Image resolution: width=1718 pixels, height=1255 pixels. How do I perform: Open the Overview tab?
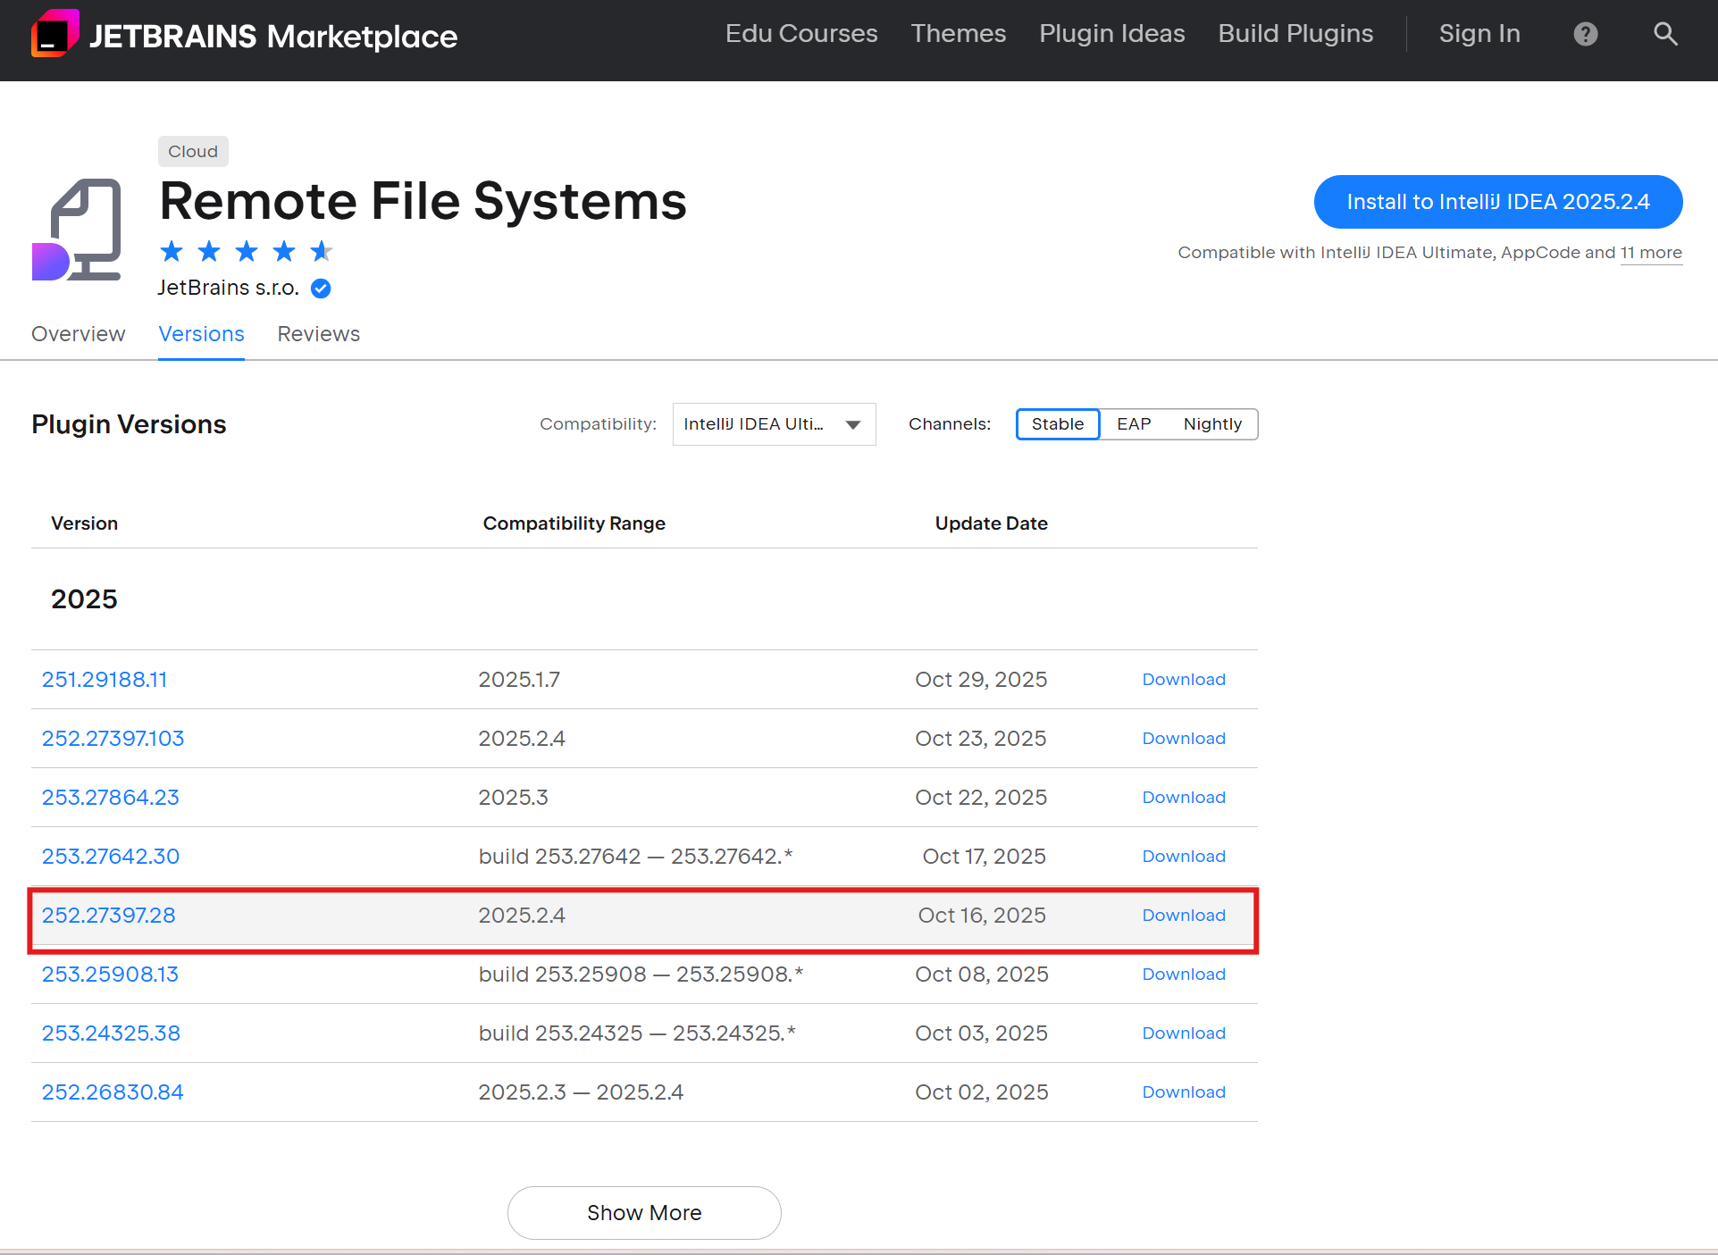[x=79, y=334]
